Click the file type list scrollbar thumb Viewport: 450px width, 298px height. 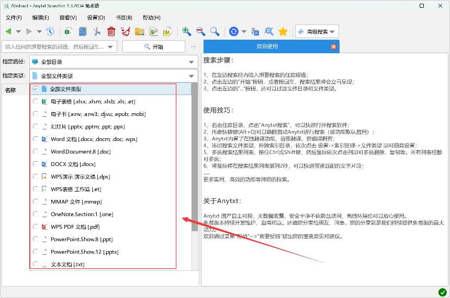click(195, 157)
